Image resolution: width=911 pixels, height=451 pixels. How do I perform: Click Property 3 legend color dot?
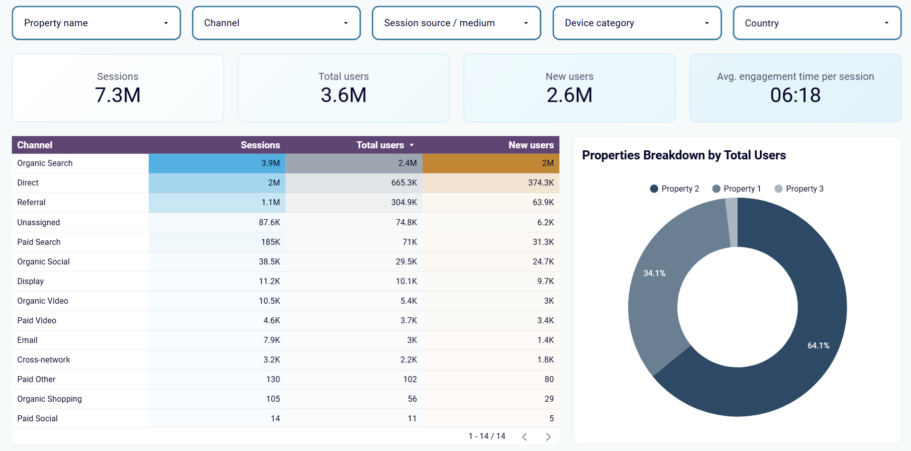point(778,189)
